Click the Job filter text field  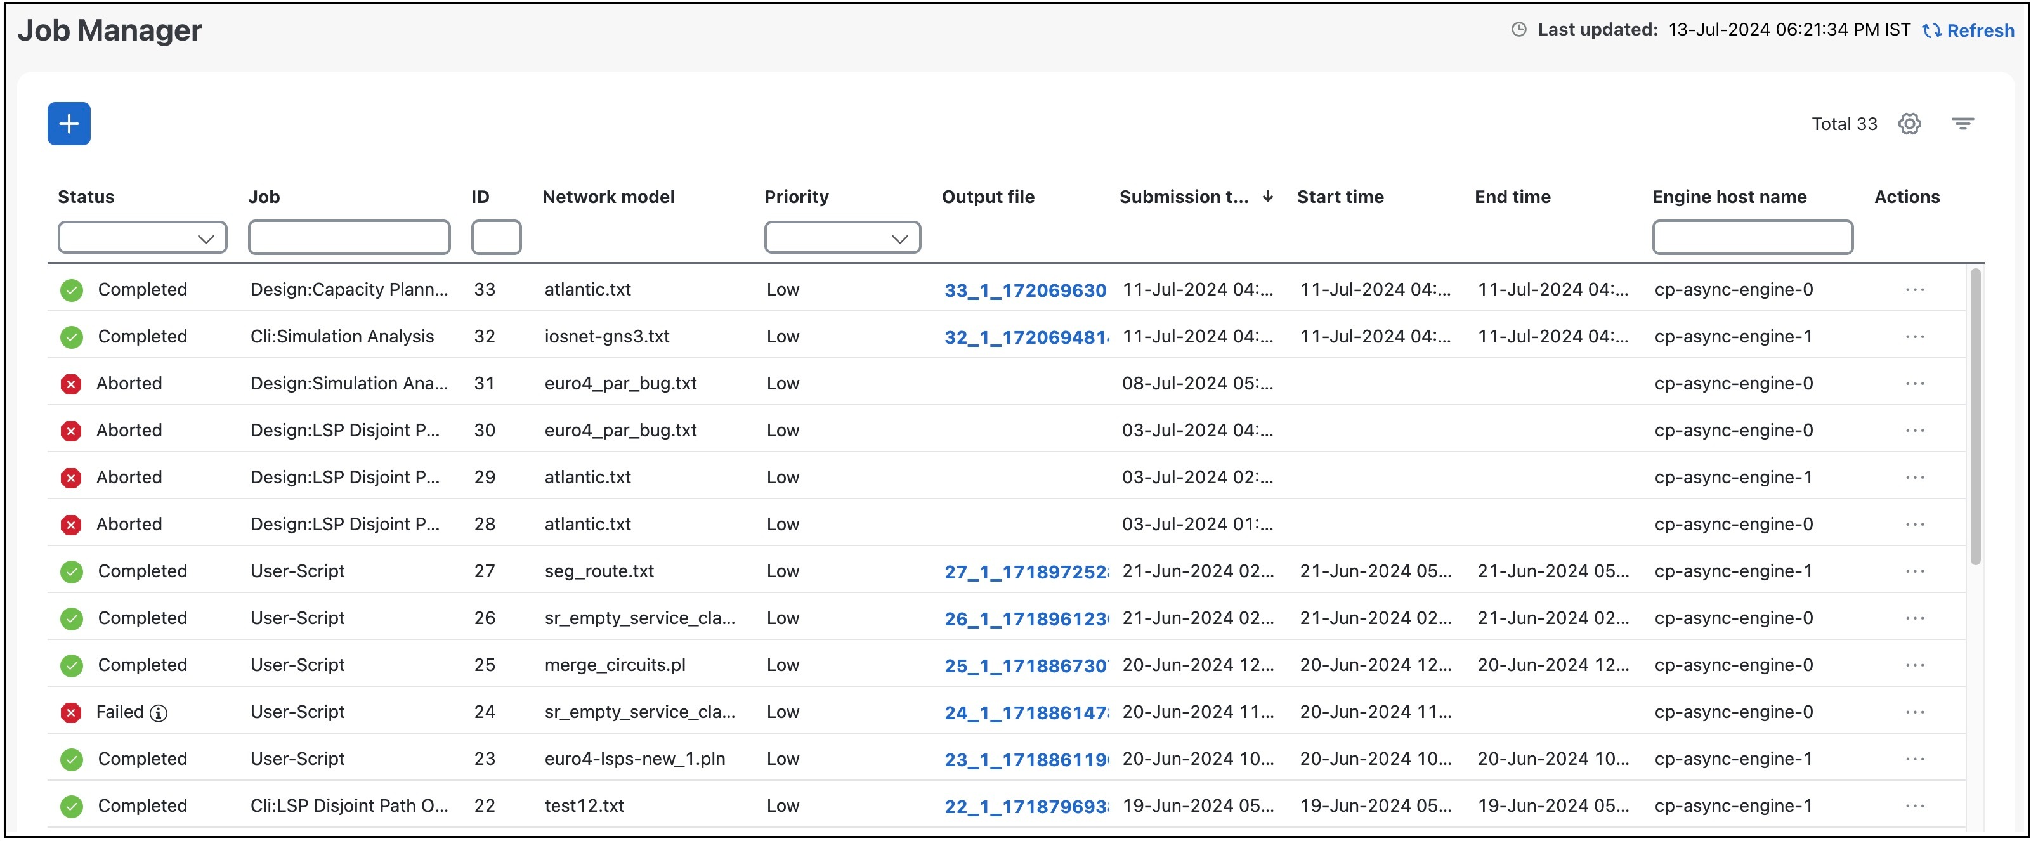(349, 237)
